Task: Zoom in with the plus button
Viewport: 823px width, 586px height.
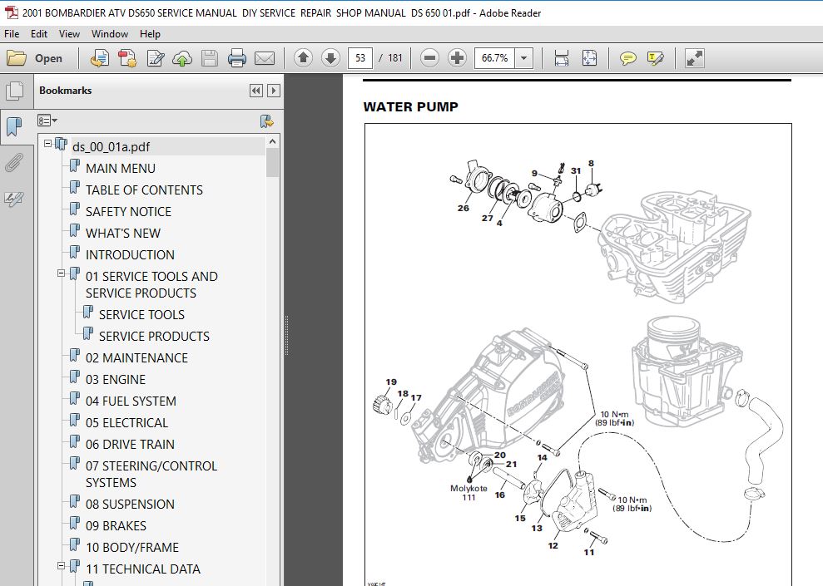Action: click(x=457, y=57)
